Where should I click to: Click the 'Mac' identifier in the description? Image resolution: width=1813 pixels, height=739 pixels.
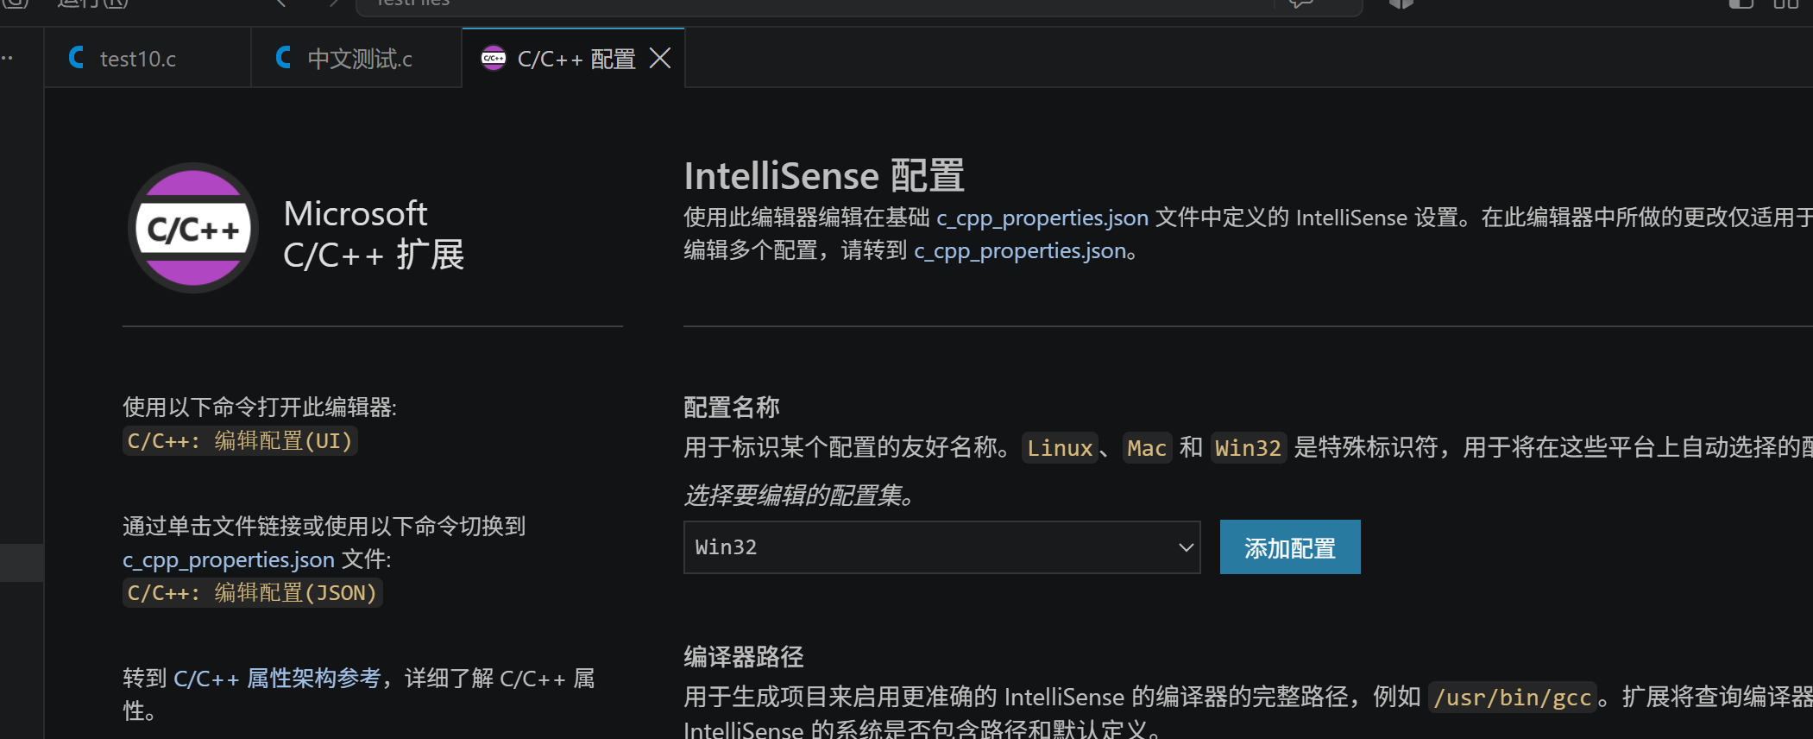point(1147,448)
